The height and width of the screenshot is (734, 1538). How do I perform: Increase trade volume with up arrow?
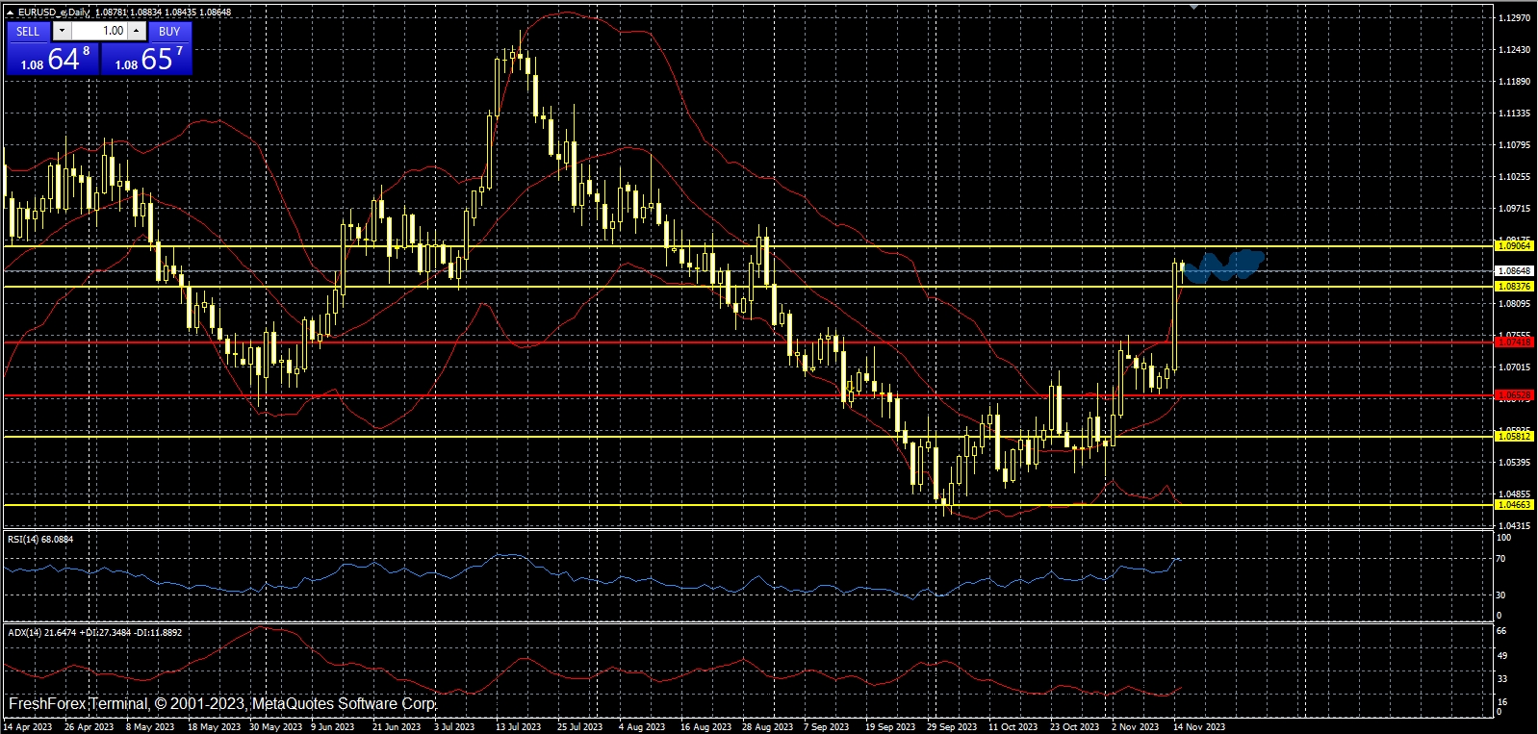pyautogui.click(x=137, y=31)
